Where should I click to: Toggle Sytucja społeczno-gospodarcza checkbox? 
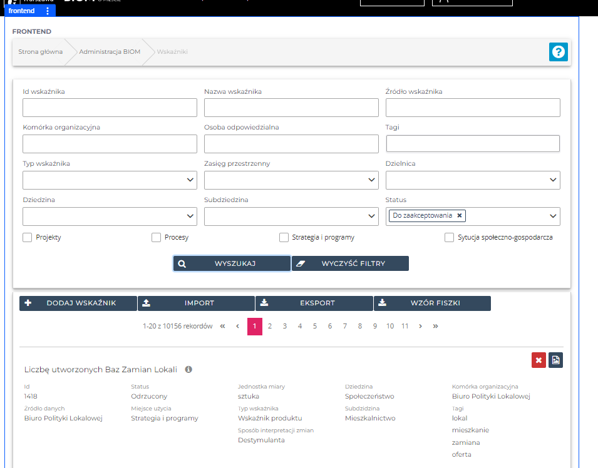(x=449, y=238)
